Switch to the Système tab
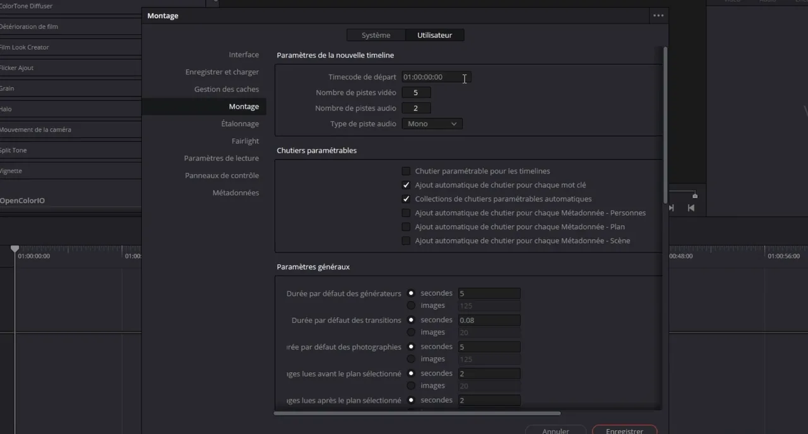This screenshot has width=808, height=434. (376, 35)
